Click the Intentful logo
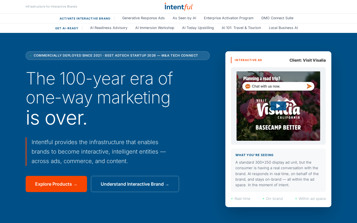 click(178, 7)
